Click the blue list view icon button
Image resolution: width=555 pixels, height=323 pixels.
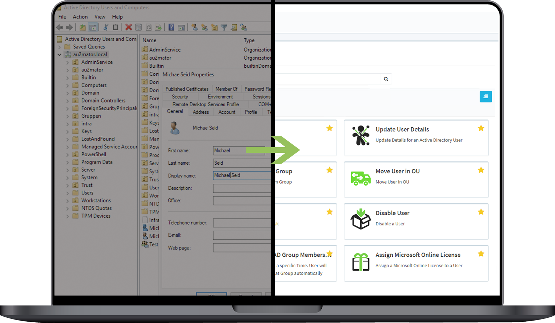tap(486, 97)
